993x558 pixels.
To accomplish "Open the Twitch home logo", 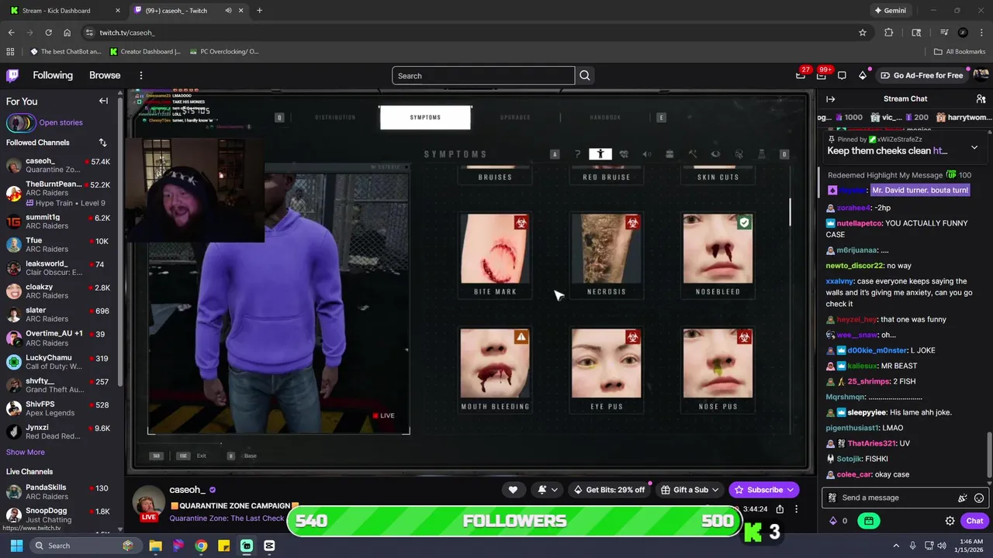I will pos(12,75).
